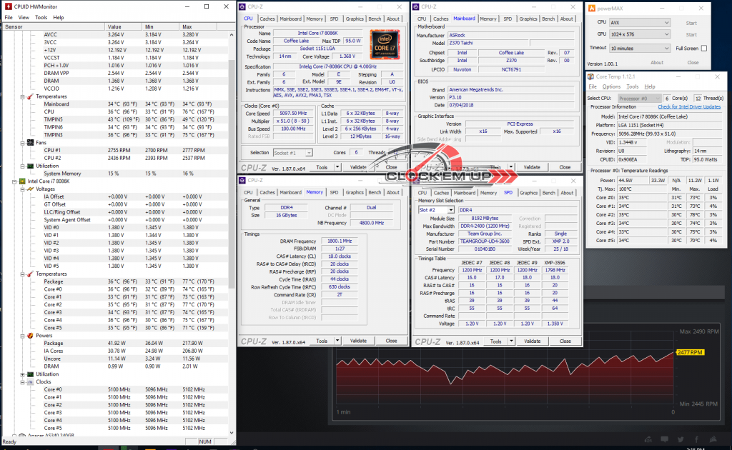Open the View menu in HWMonitor
The height and width of the screenshot is (450, 732).
[24, 17]
